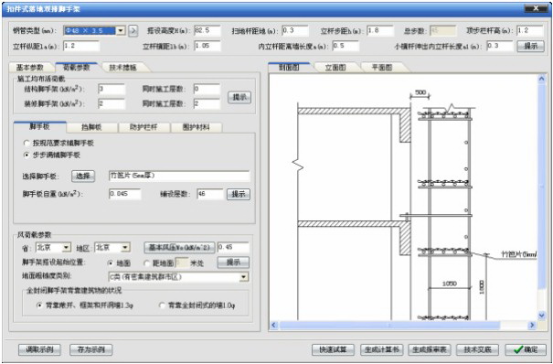Open the 脚手板 sub-tab

[x=40, y=127]
